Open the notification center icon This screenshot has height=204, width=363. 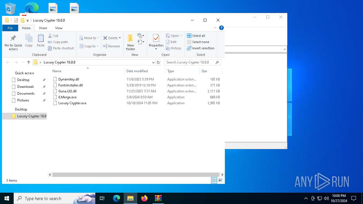(x=354, y=198)
